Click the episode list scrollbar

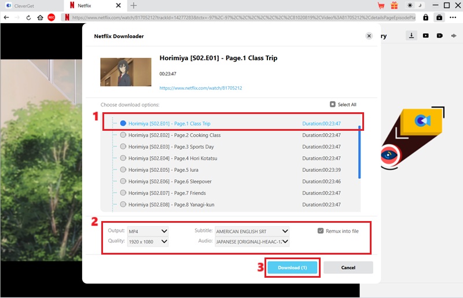click(x=359, y=152)
